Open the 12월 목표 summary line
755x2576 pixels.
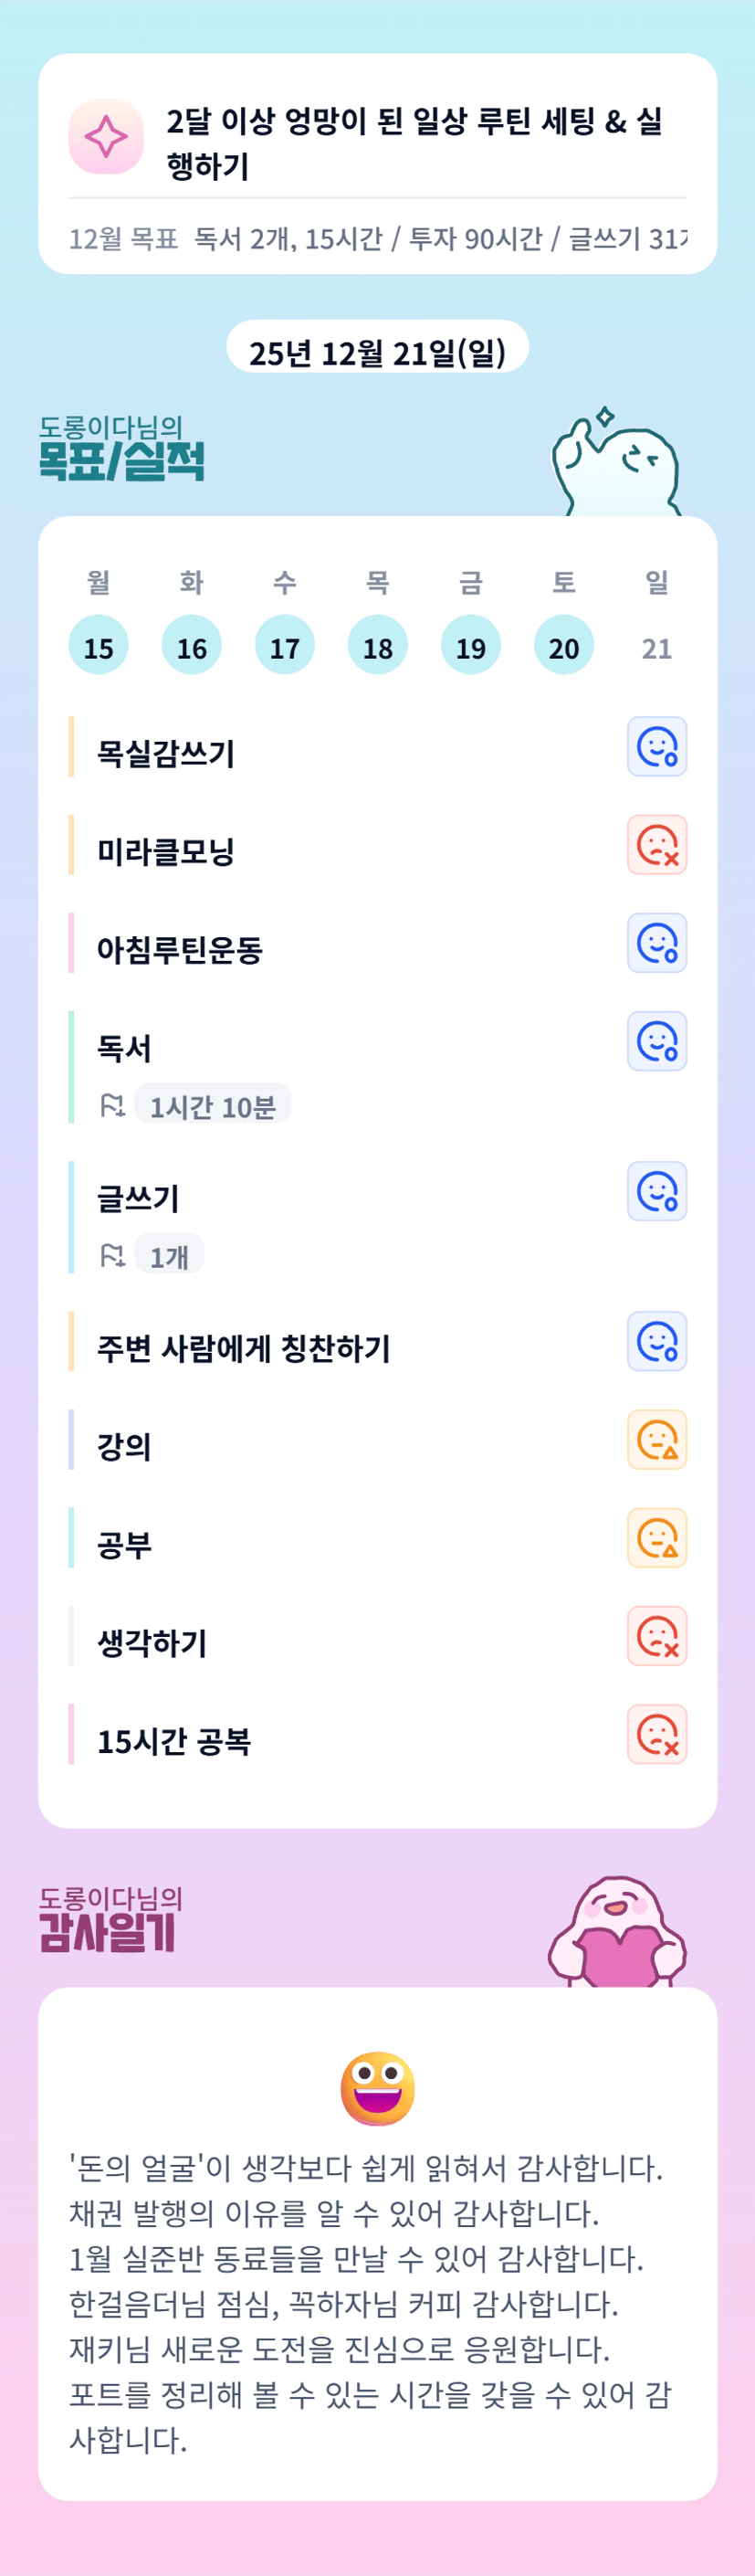click(x=377, y=238)
